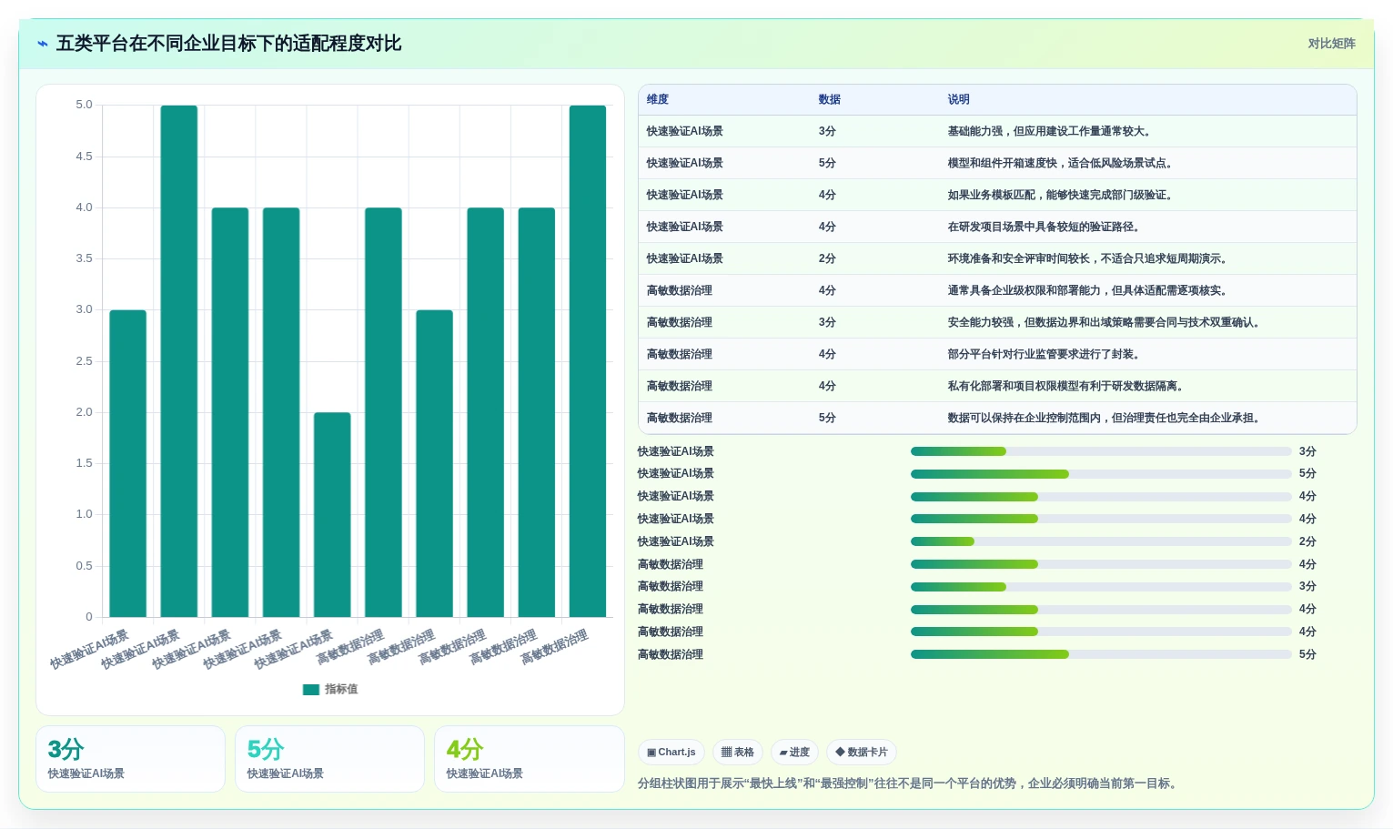
Task: Click the Chart.js tag chip
Action: coord(671,753)
